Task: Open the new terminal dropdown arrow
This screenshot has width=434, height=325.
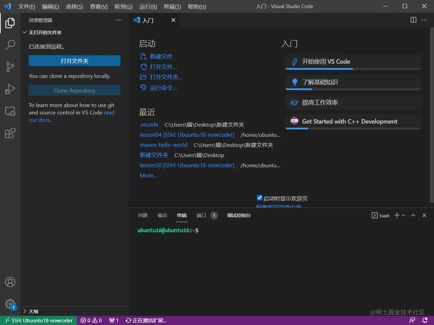Action: 403,215
